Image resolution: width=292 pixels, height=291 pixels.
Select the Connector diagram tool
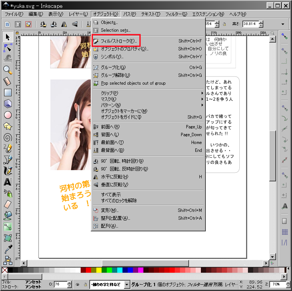7,260
